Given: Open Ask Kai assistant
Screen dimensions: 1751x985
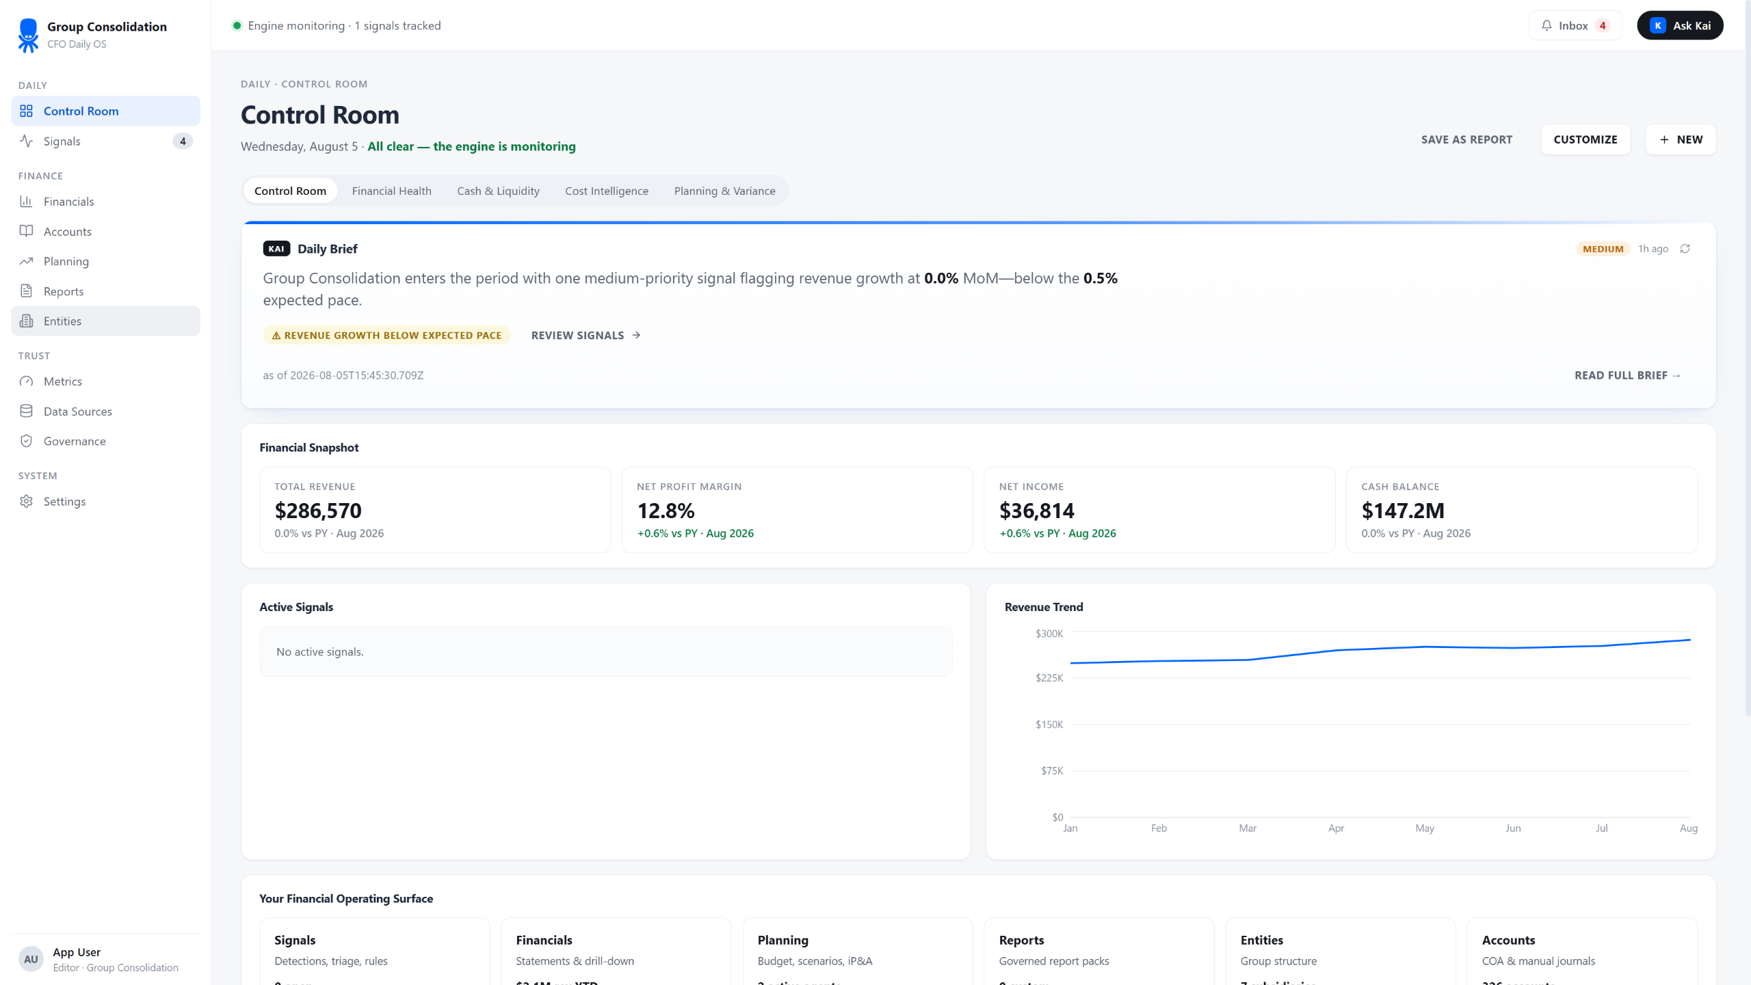Looking at the screenshot, I should [x=1680, y=25].
